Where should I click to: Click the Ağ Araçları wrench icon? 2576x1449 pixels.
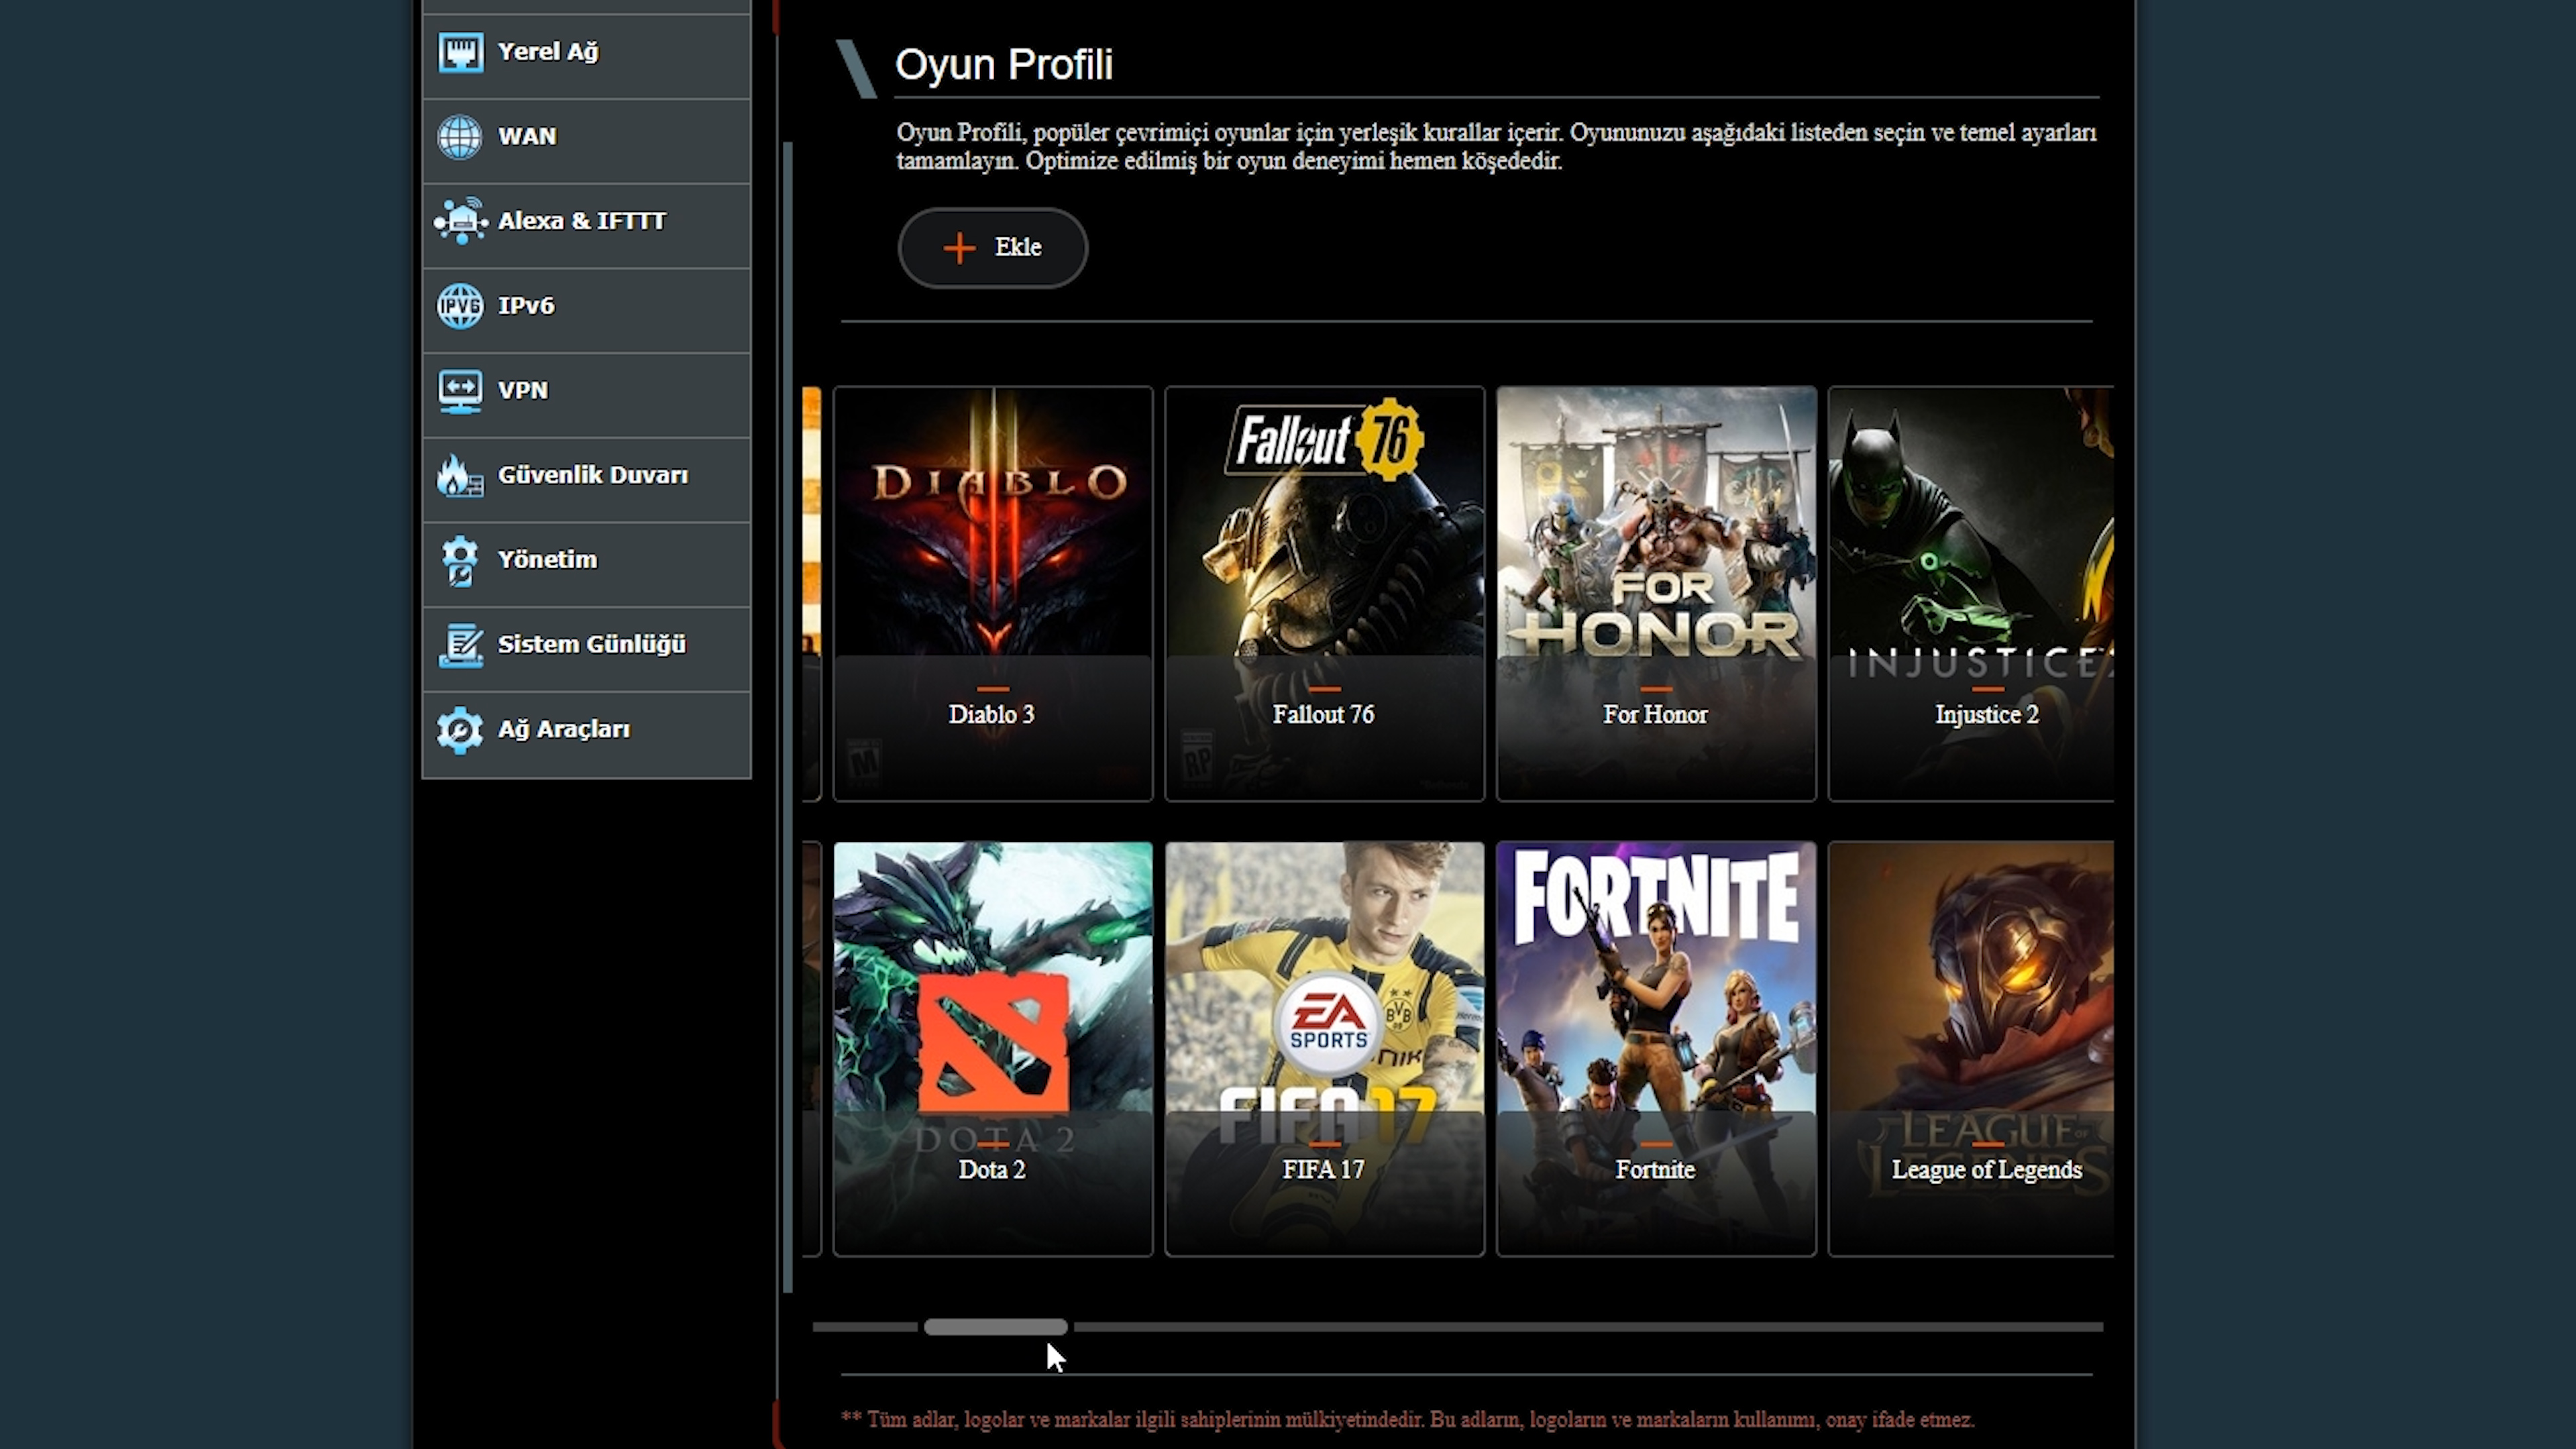pyautogui.click(x=460, y=730)
